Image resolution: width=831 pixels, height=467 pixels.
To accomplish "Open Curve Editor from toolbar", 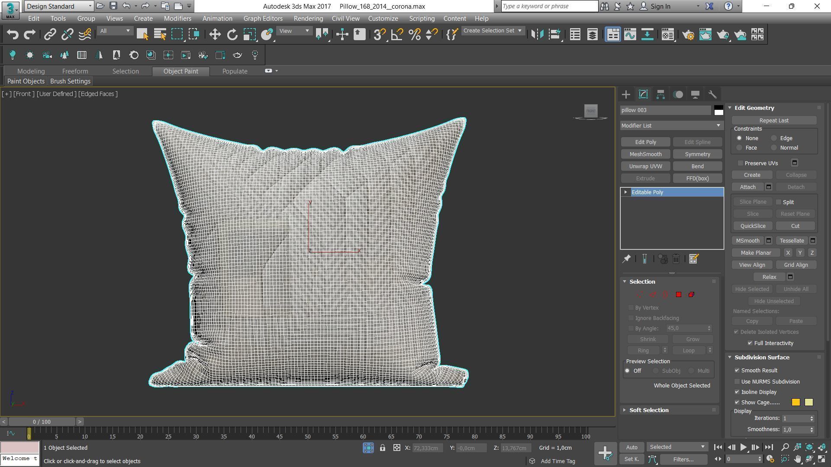I will coord(630,35).
